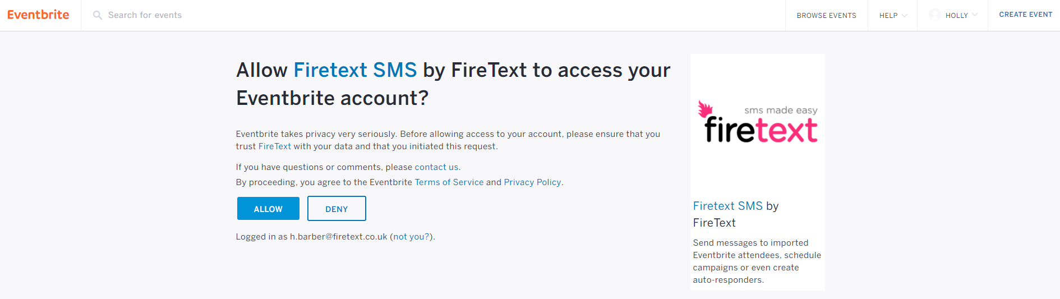Expand the Help dropdown chevron

pos(905,16)
